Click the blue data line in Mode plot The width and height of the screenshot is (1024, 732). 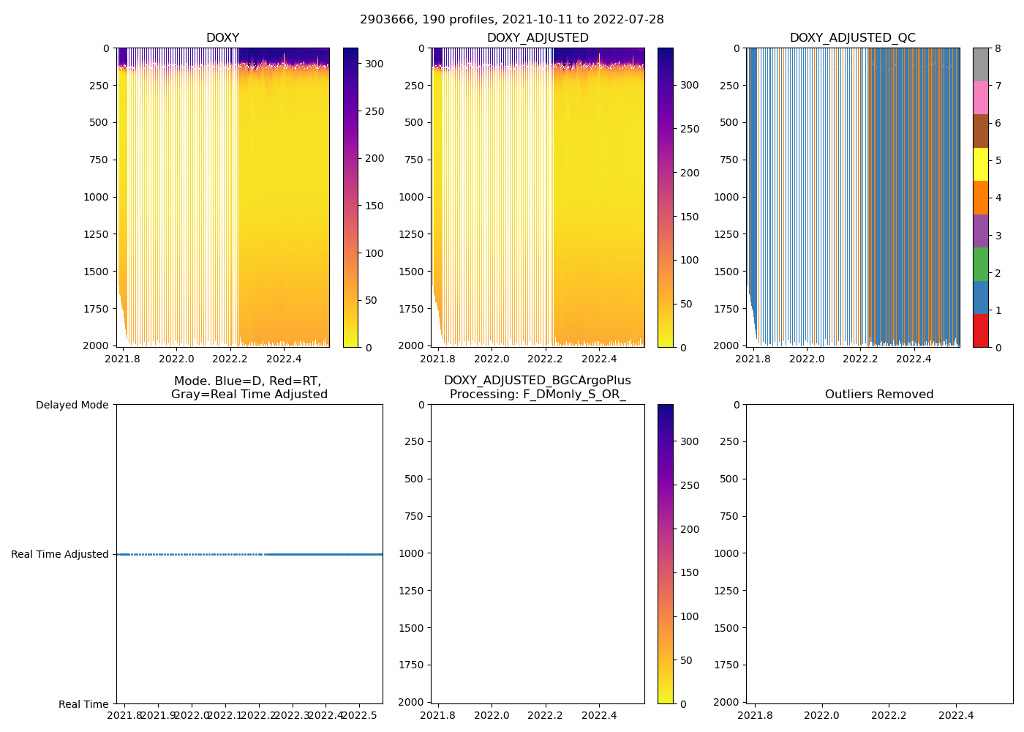(x=322, y=554)
